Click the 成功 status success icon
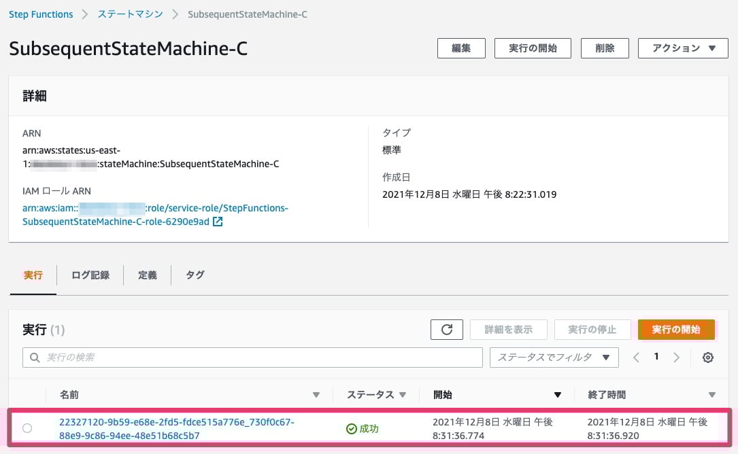This screenshot has height=454, width=738. [352, 428]
